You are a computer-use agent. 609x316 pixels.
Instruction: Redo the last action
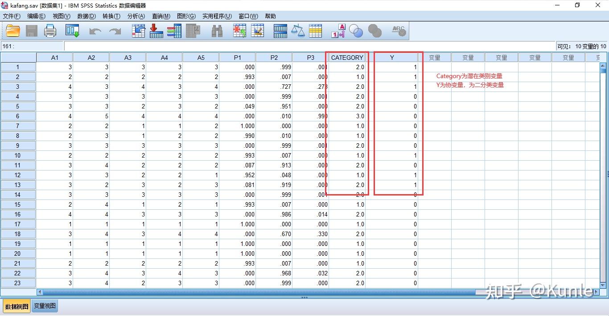click(x=115, y=30)
